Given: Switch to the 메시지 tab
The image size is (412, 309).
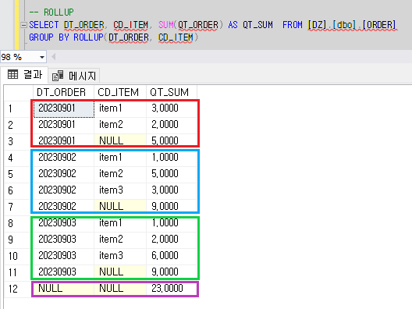Looking at the screenshot, I should click(x=74, y=76).
